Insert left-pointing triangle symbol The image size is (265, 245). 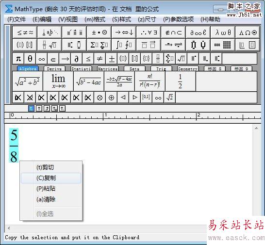(x=123, y=98)
